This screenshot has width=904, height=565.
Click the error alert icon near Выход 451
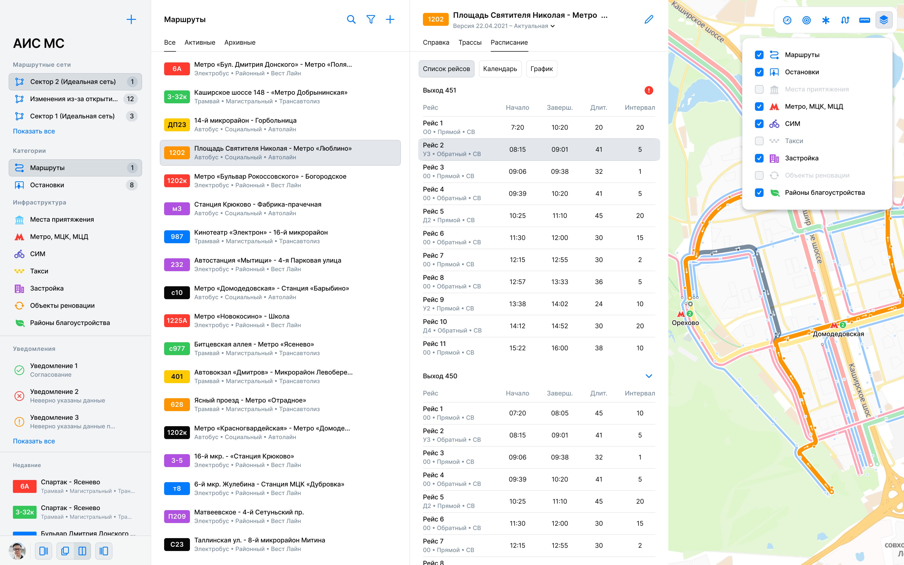(x=649, y=90)
